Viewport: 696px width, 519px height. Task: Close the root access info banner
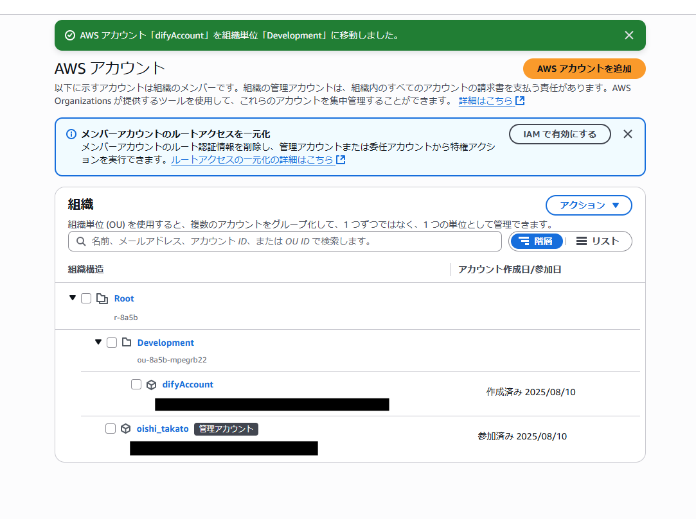click(x=628, y=134)
